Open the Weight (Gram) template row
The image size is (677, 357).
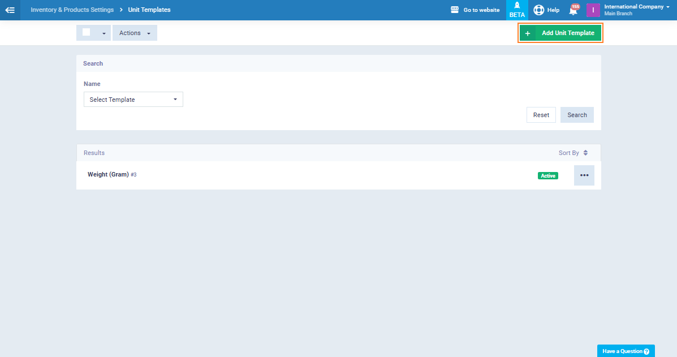[x=108, y=175]
